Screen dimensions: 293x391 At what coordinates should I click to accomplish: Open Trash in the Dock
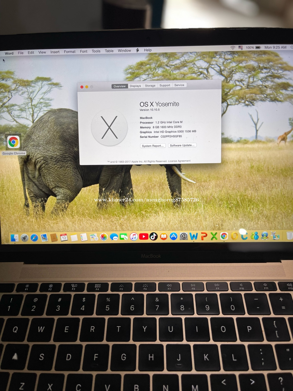(289, 235)
